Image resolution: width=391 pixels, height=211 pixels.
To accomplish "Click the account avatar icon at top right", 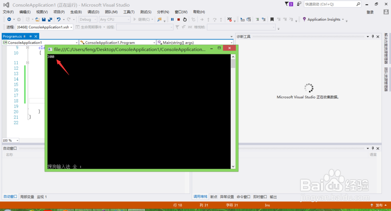I will (386, 12).
